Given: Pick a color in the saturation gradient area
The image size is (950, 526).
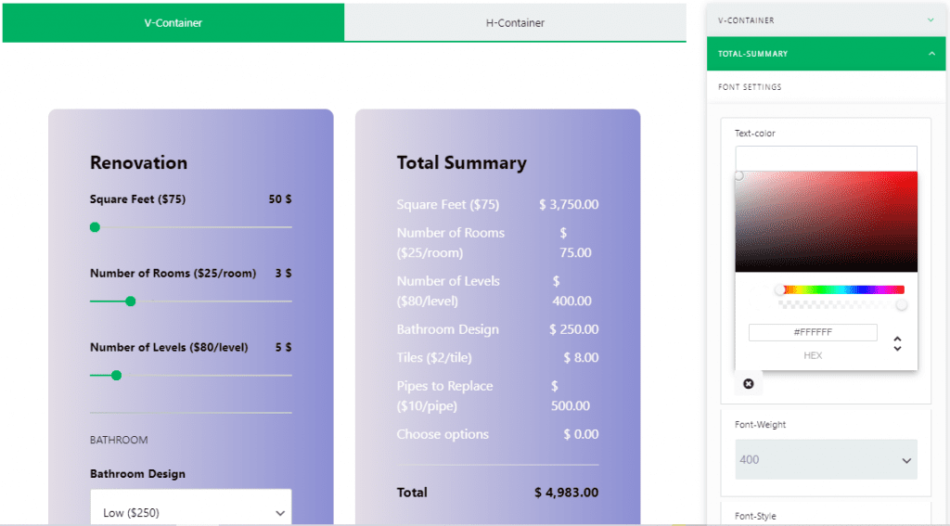Looking at the screenshot, I should click(826, 222).
